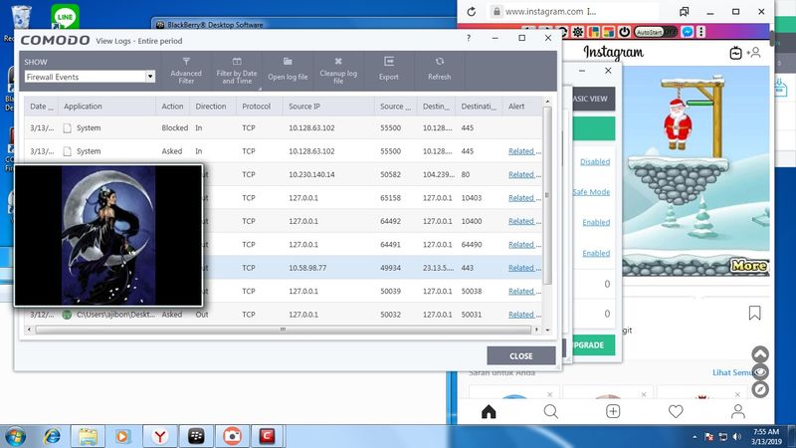
Task: Open Yandex browser from taskbar
Action: 160,436
